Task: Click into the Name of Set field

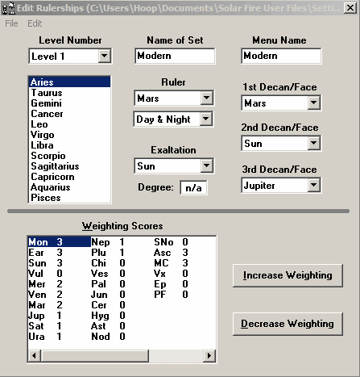Action: pyautogui.click(x=175, y=56)
